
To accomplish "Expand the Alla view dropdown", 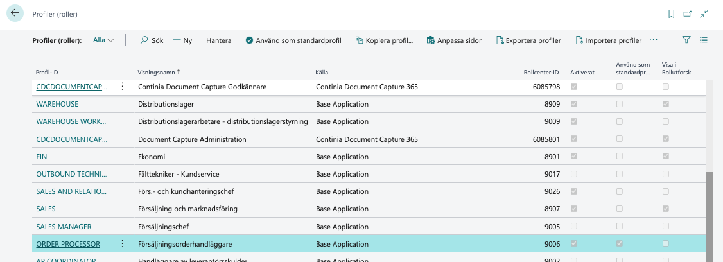I will [x=103, y=40].
